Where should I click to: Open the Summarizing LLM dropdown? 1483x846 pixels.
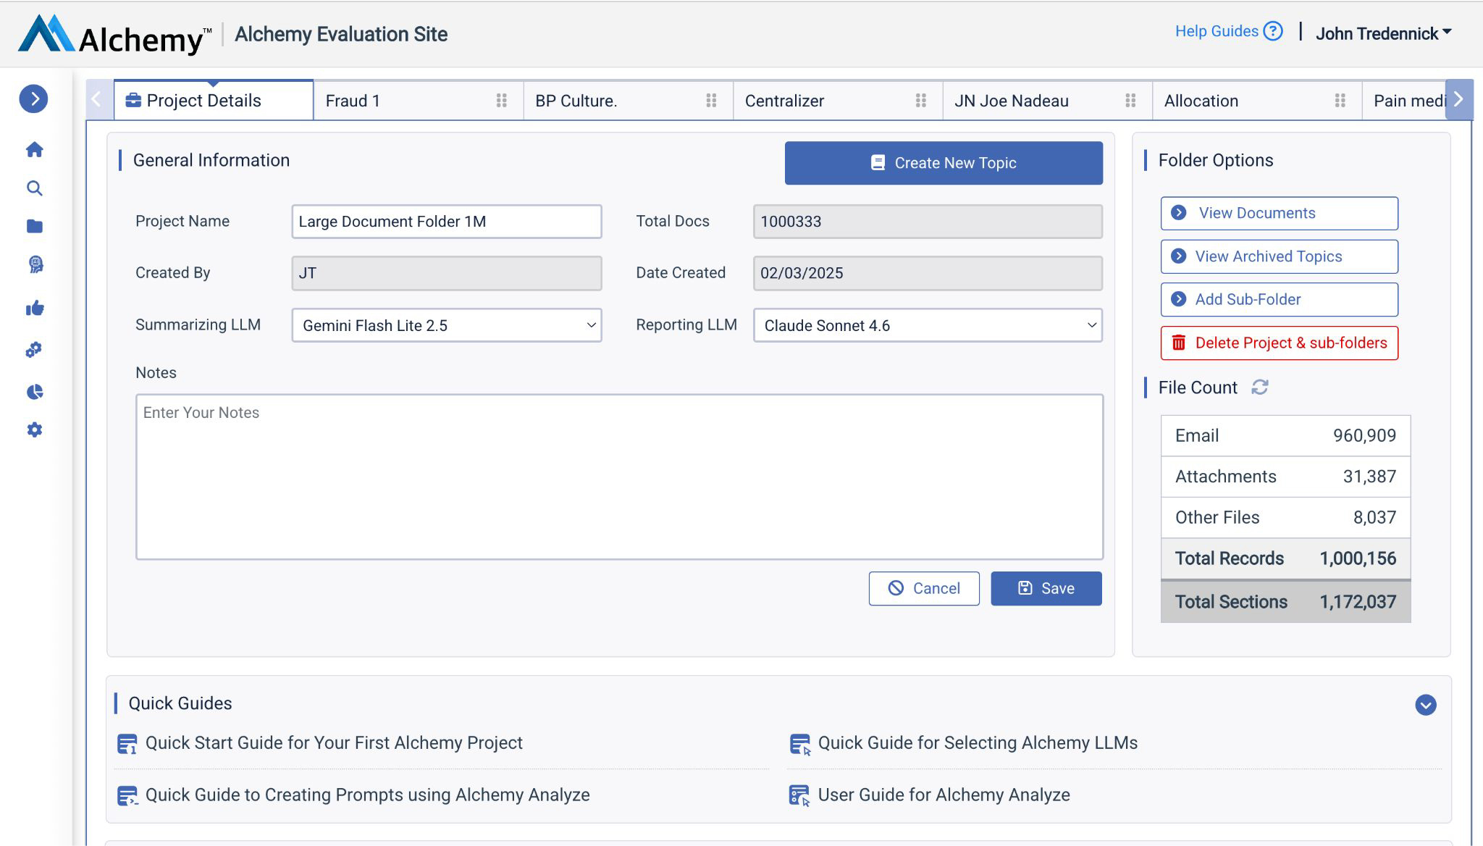tap(446, 325)
